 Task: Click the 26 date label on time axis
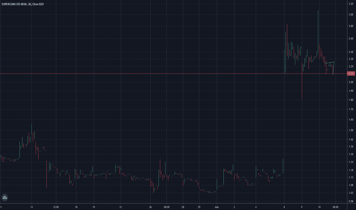tap(150, 207)
